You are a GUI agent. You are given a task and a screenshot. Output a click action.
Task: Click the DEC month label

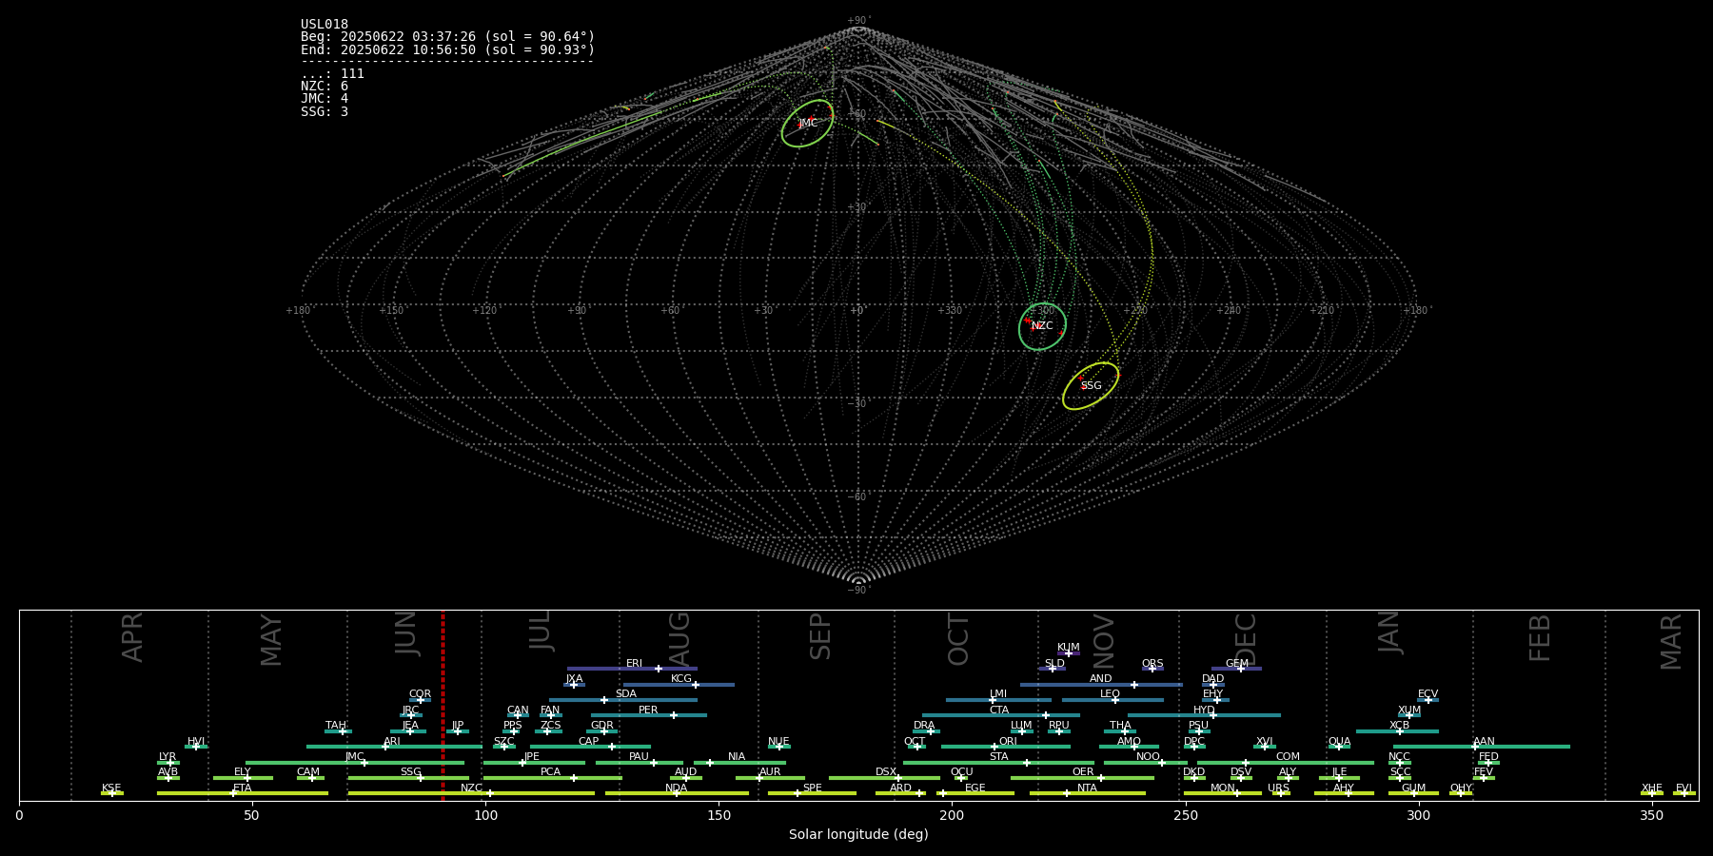(1245, 639)
